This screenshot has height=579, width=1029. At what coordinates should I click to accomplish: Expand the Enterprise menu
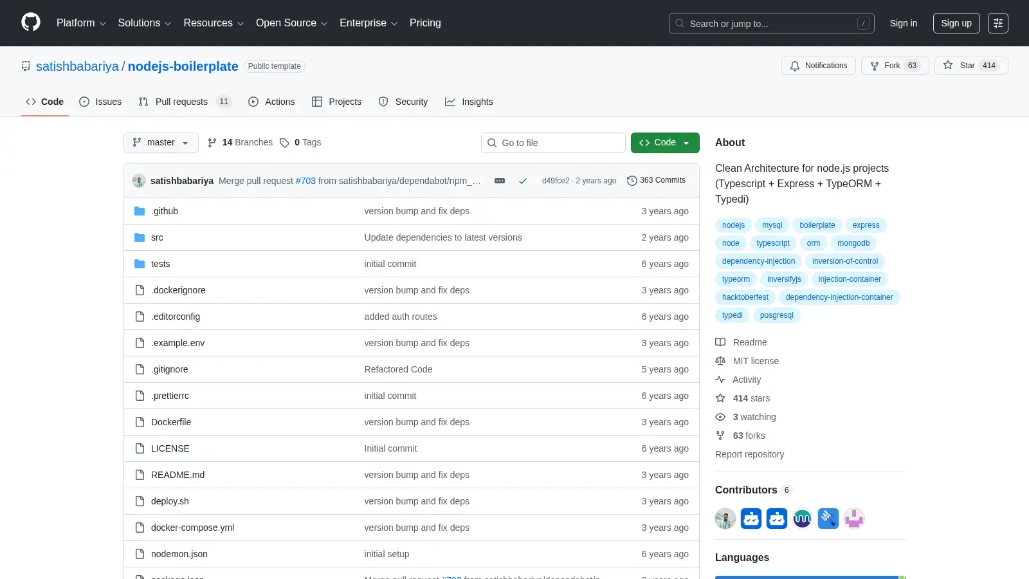(x=369, y=23)
